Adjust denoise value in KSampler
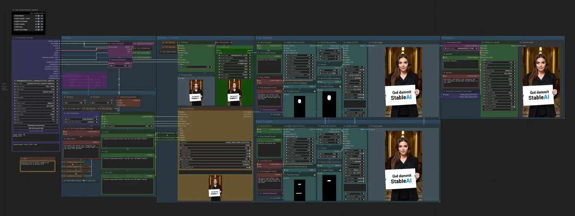 coord(196,67)
